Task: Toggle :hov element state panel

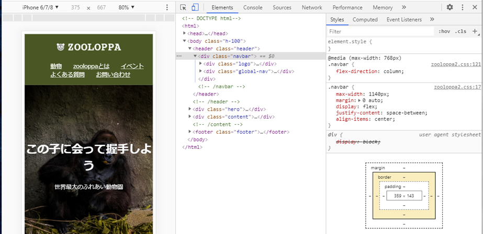Action: coord(444,31)
